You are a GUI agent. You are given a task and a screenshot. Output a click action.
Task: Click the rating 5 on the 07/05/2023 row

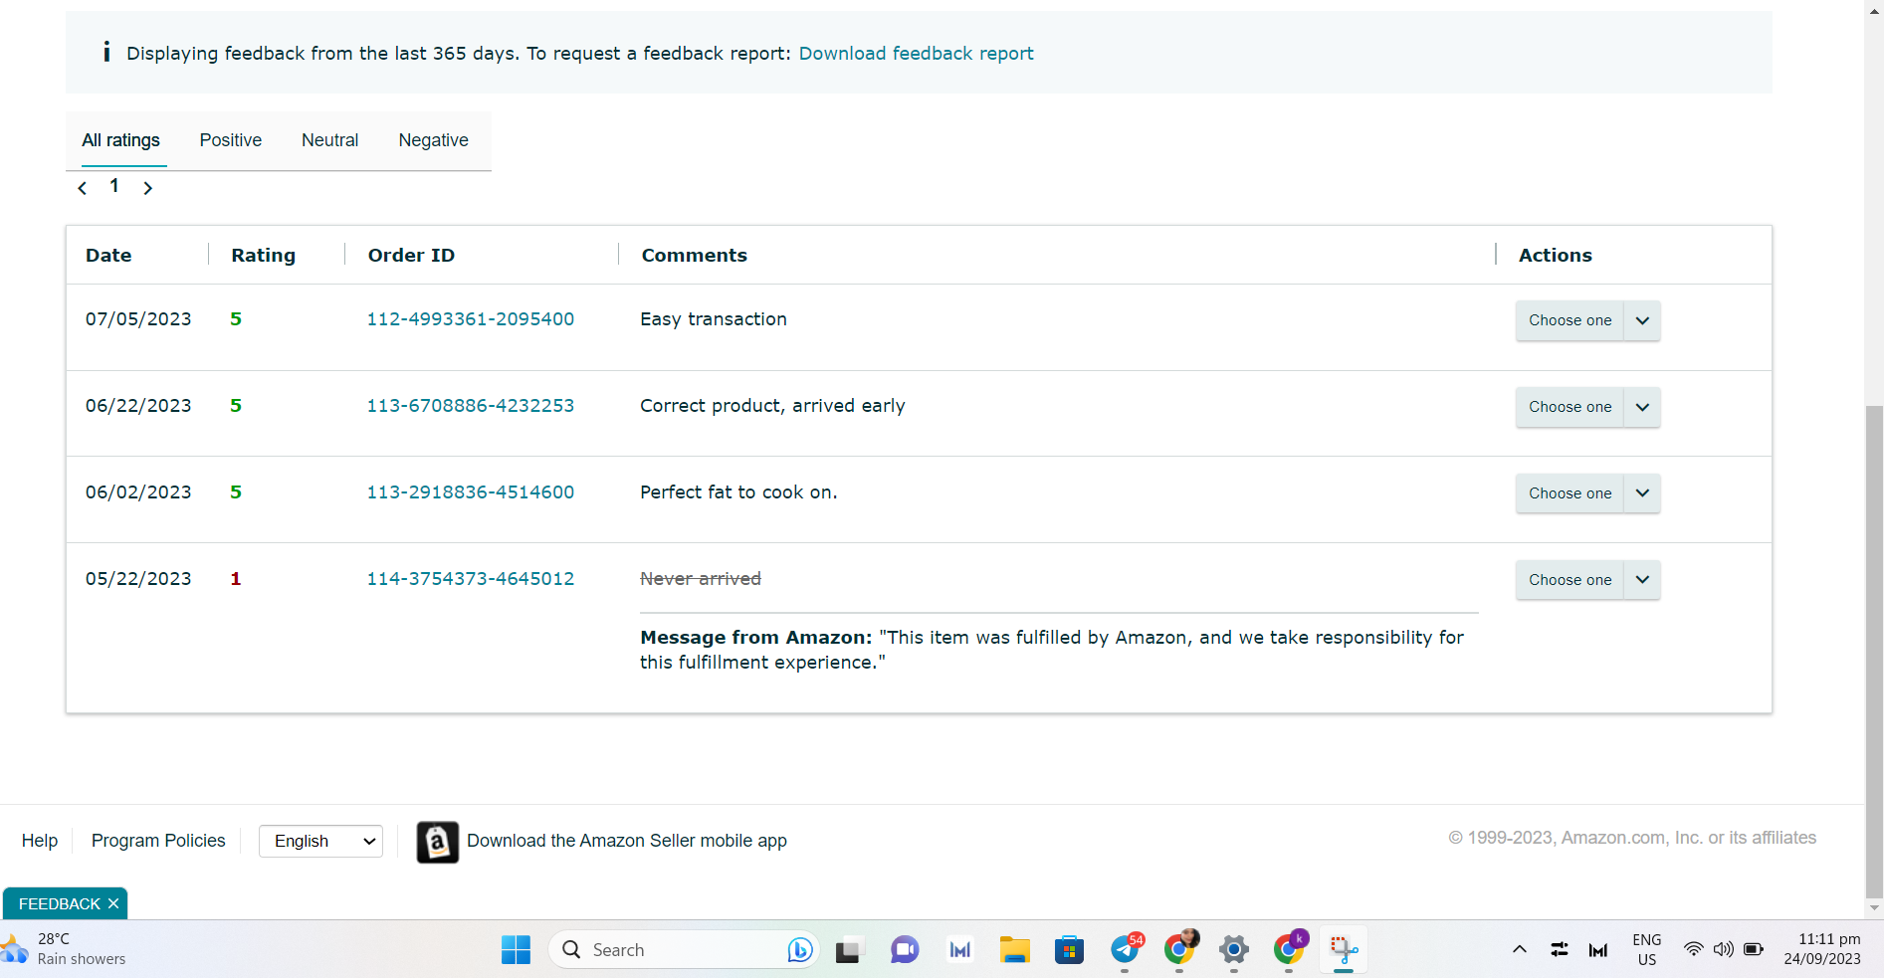236,319
